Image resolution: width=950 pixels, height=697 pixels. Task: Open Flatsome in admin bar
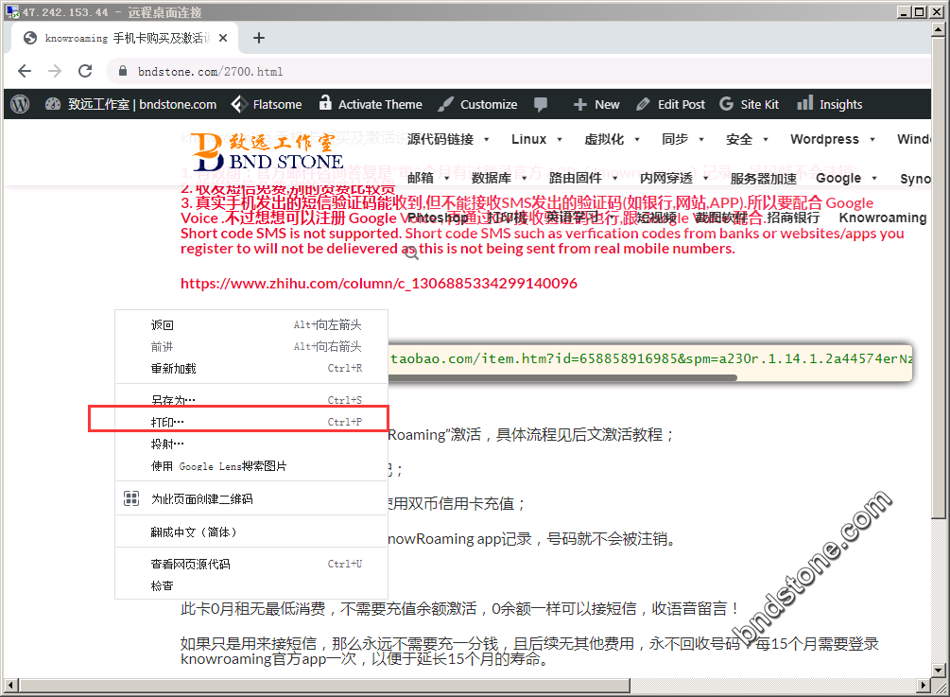pyautogui.click(x=267, y=104)
